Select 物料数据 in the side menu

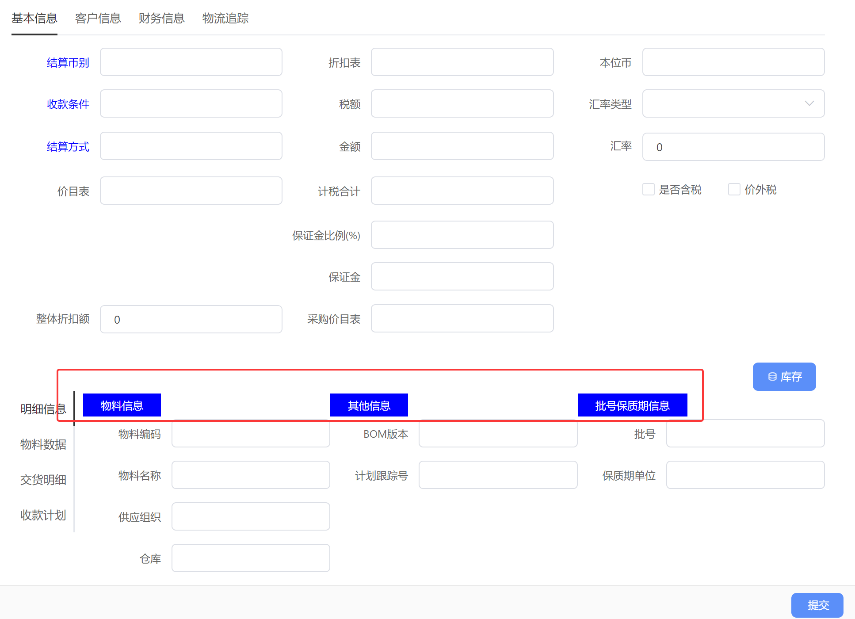click(43, 444)
